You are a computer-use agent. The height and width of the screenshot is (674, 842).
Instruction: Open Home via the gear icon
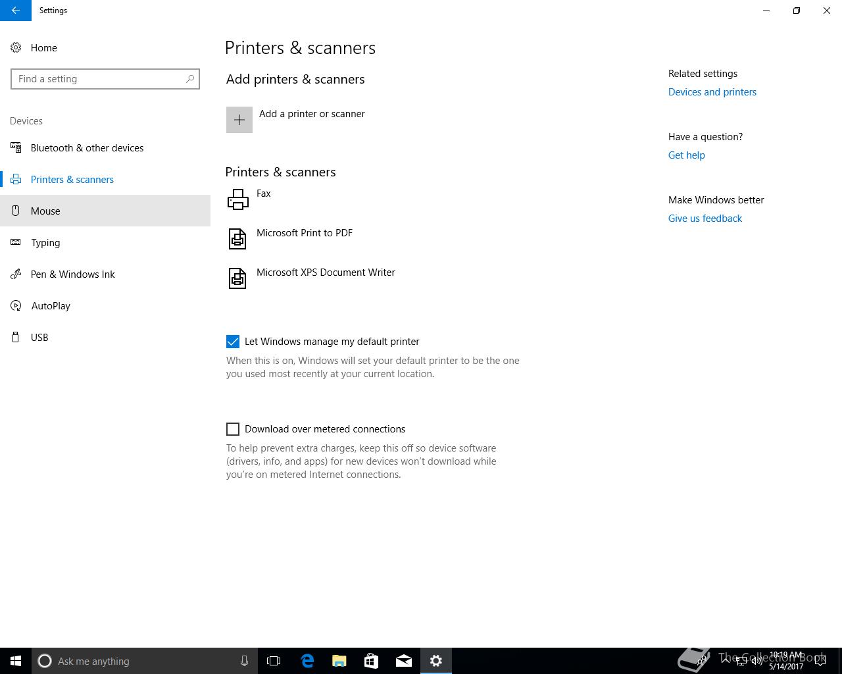tap(16, 48)
